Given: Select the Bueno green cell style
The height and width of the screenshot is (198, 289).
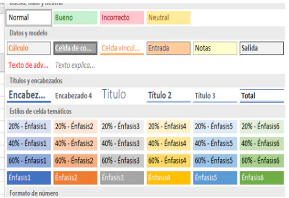Looking at the screenshot, I should tap(75, 18).
